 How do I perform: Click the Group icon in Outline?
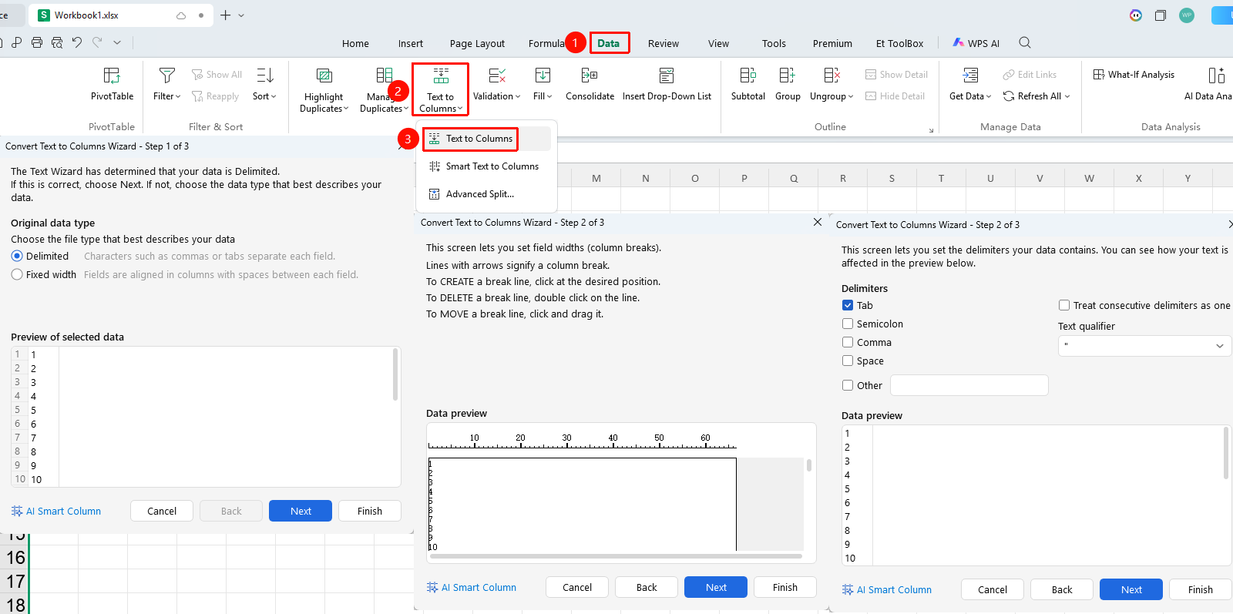pos(787,75)
